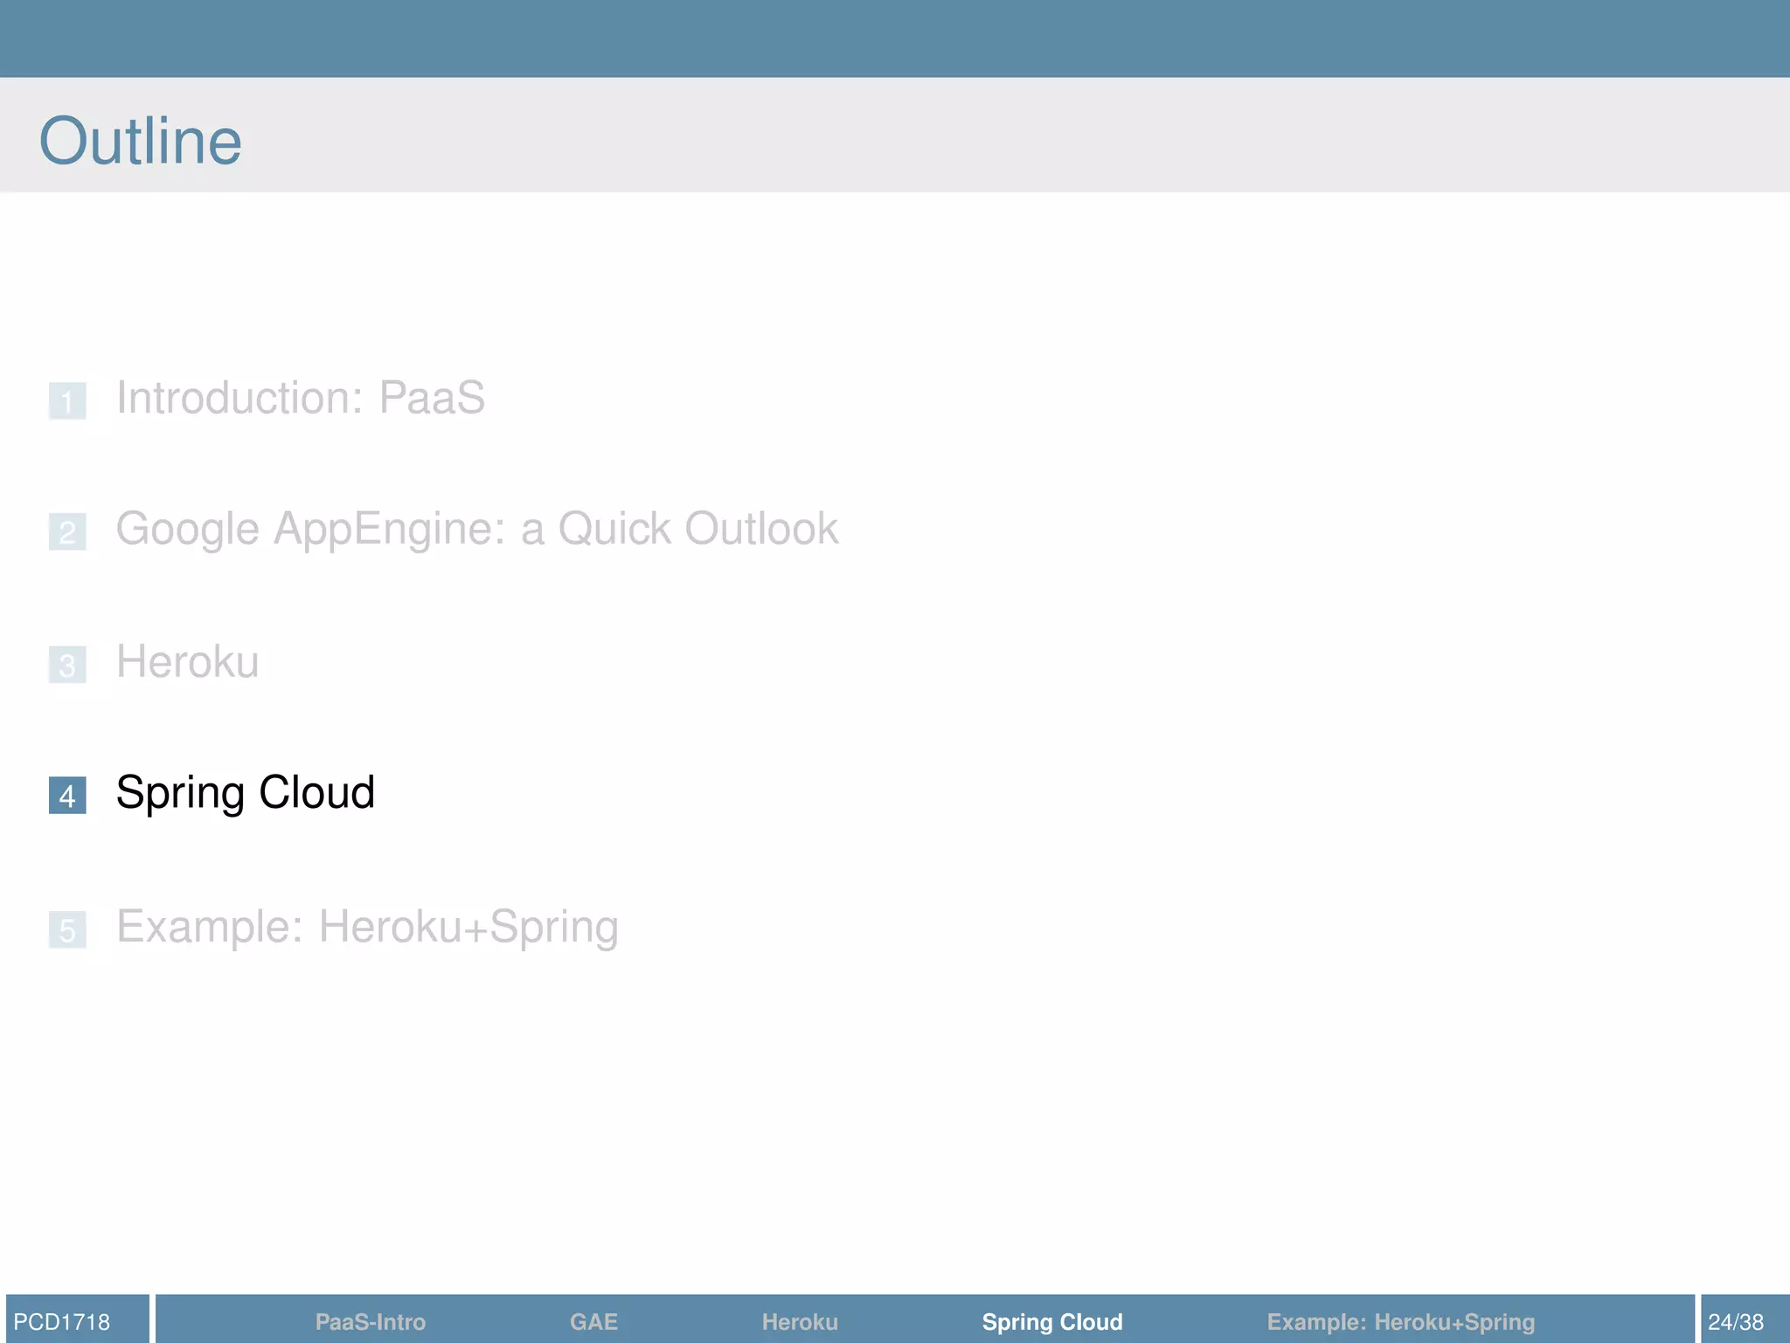This screenshot has width=1790, height=1343.
Task: Click the number 2 outline bullet
Action: point(67,532)
